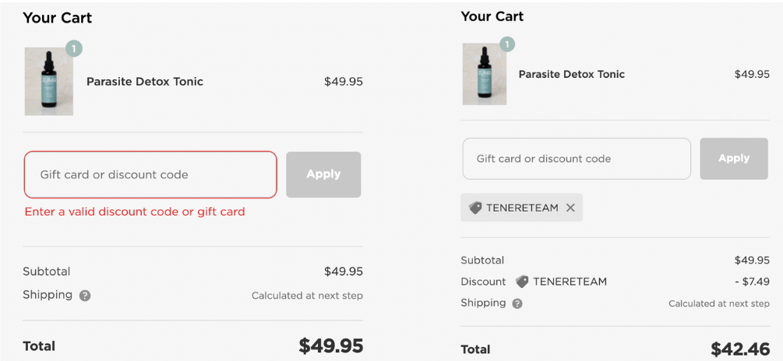Open product thumbnail in cart showing the error

(x=49, y=82)
